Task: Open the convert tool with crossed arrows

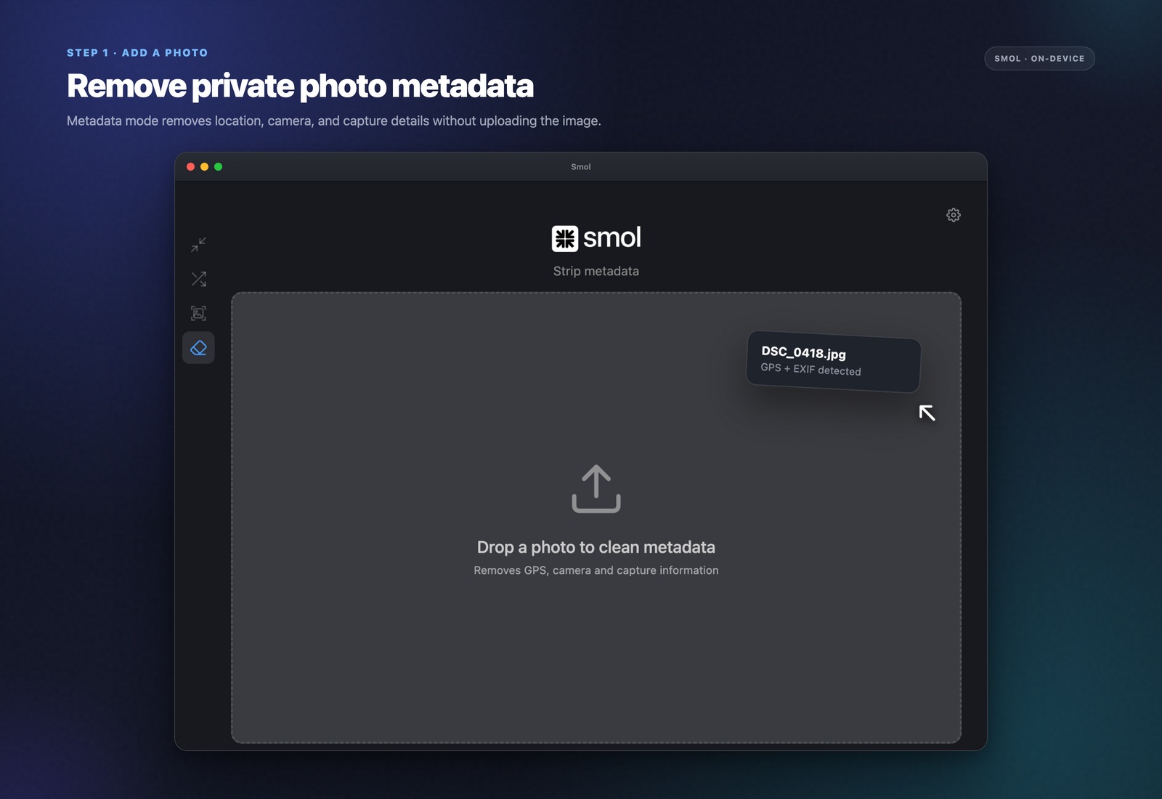Action: tap(198, 279)
